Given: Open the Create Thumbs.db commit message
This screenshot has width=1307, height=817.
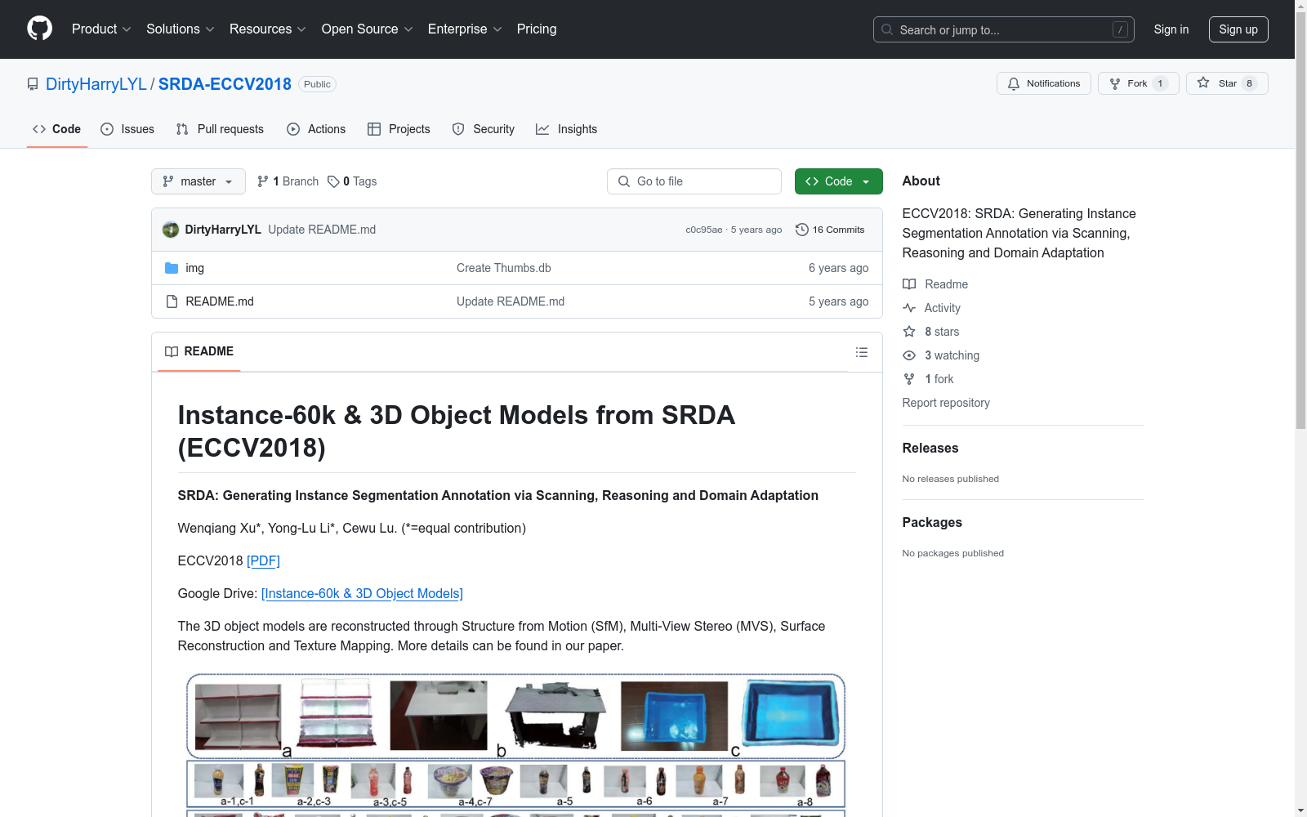Looking at the screenshot, I should pos(504,268).
